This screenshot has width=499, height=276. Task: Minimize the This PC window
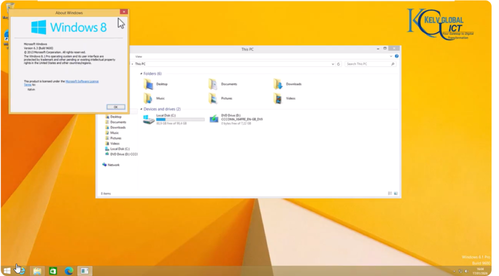tap(378, 49)
